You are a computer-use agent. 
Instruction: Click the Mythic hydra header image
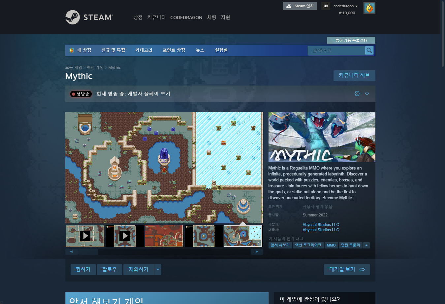pyautogui.click(x=322, y=137)
